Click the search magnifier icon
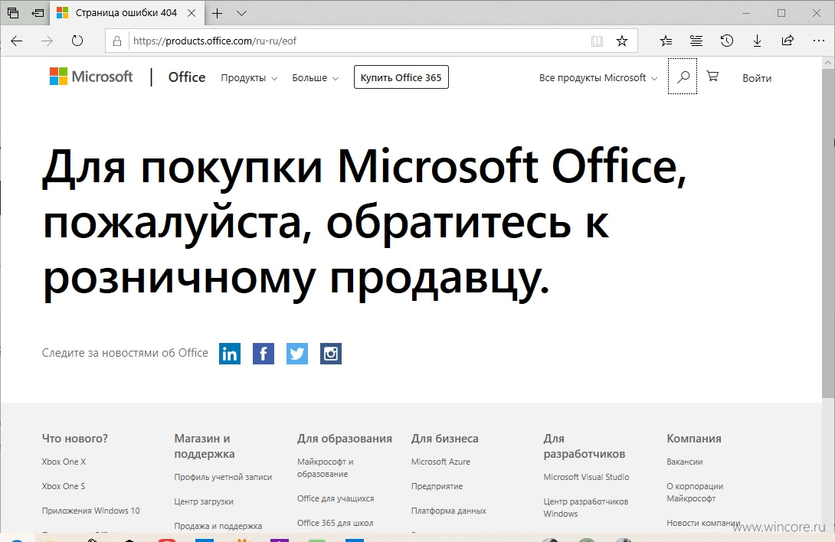 683,77
